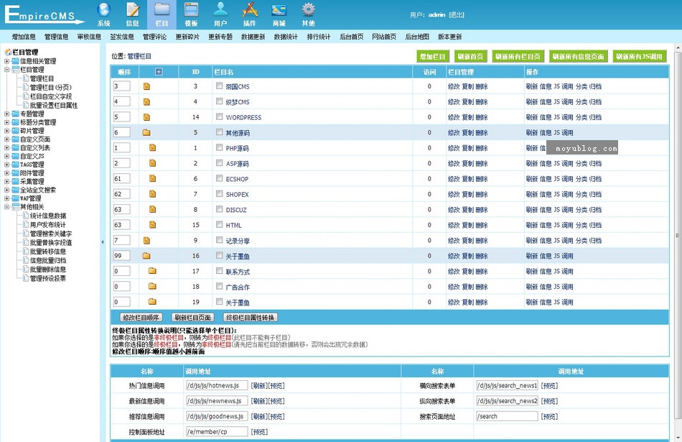Click the expand-all plus icon in table header
This screenshot has width=682, height=442.
pyautogui.click(x=159, y=72)
